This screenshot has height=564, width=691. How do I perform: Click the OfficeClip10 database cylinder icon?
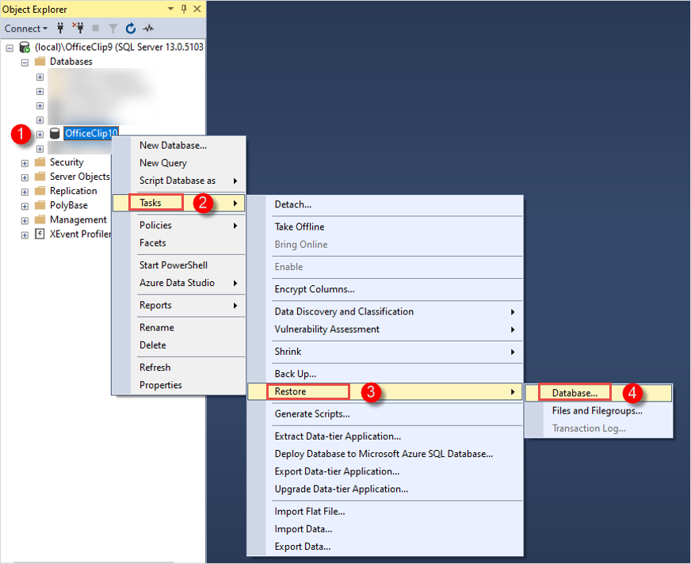(x=55, y=134)
